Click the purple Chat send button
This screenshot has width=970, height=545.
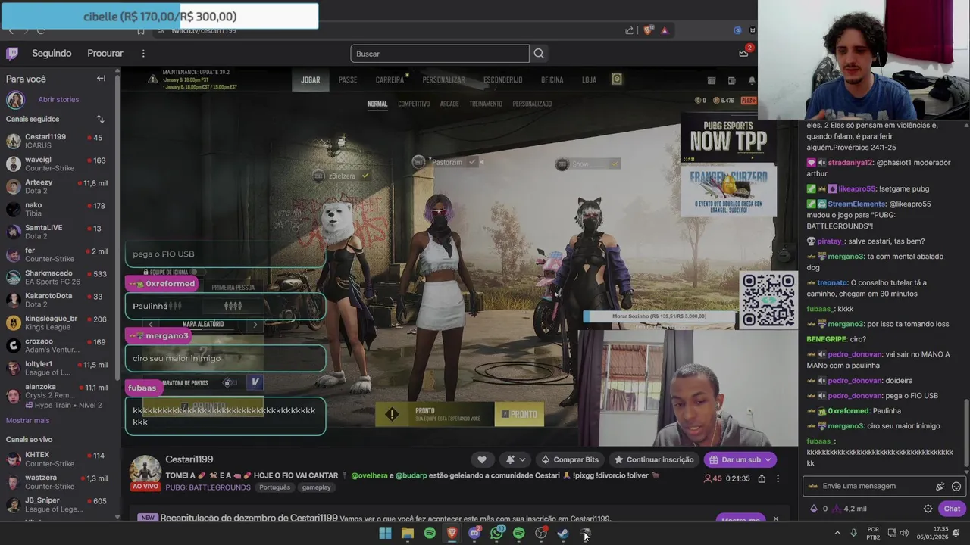click(x=952, y=509)
